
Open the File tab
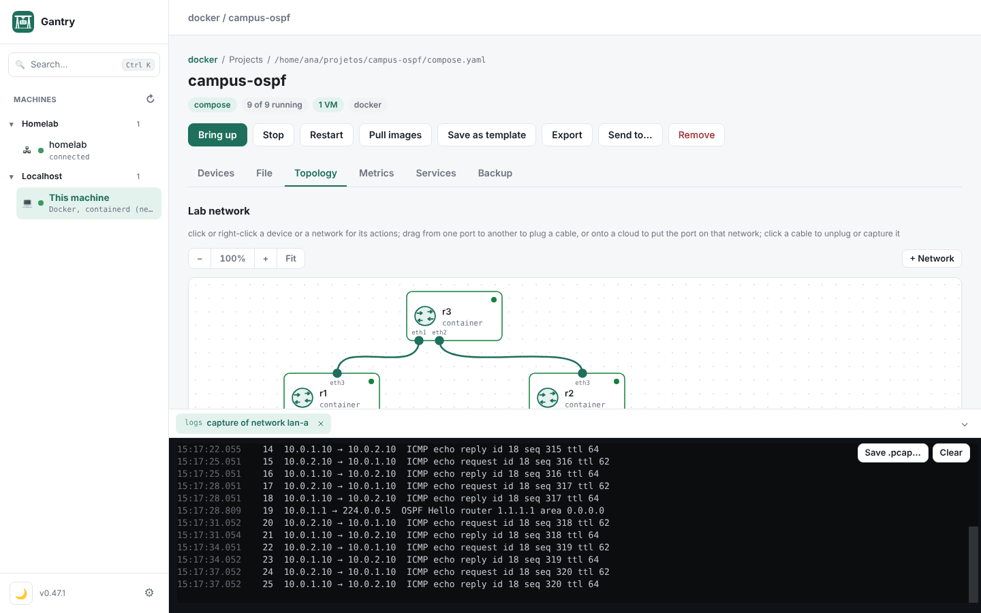pyautogui.click(x=264, y=173)
